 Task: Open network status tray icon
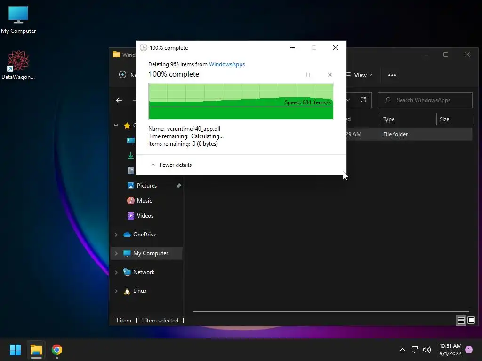click(x=416, y=350)
